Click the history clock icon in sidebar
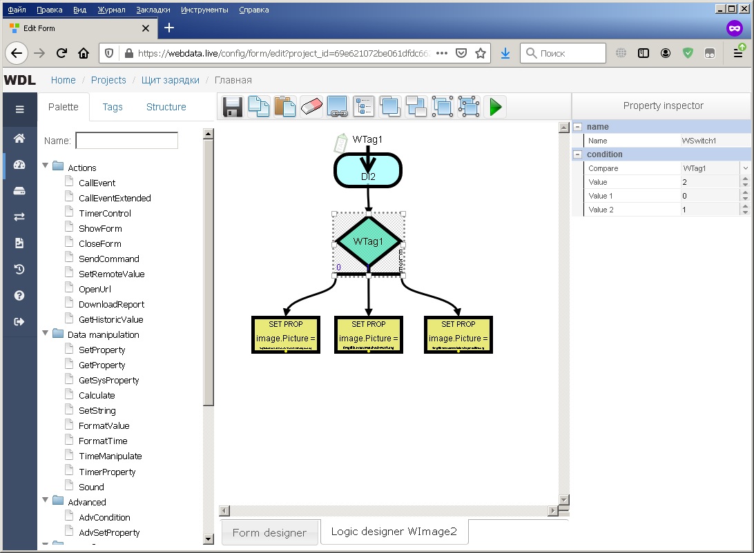 pyautogui.click(x=19, y=269)
